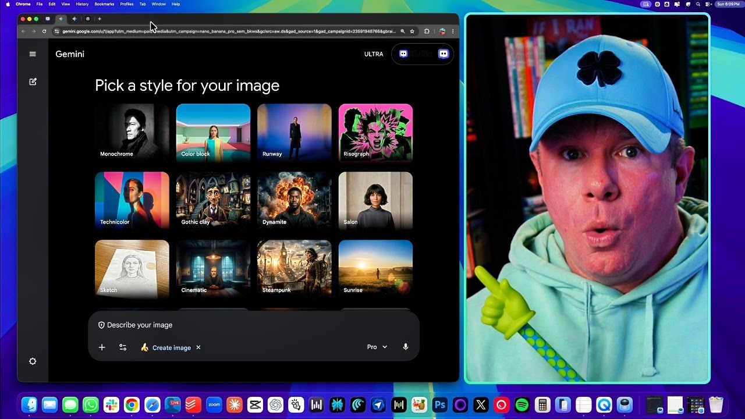
Task: Open Gemini main menu hamburger icon
Action: pos(33,54)
